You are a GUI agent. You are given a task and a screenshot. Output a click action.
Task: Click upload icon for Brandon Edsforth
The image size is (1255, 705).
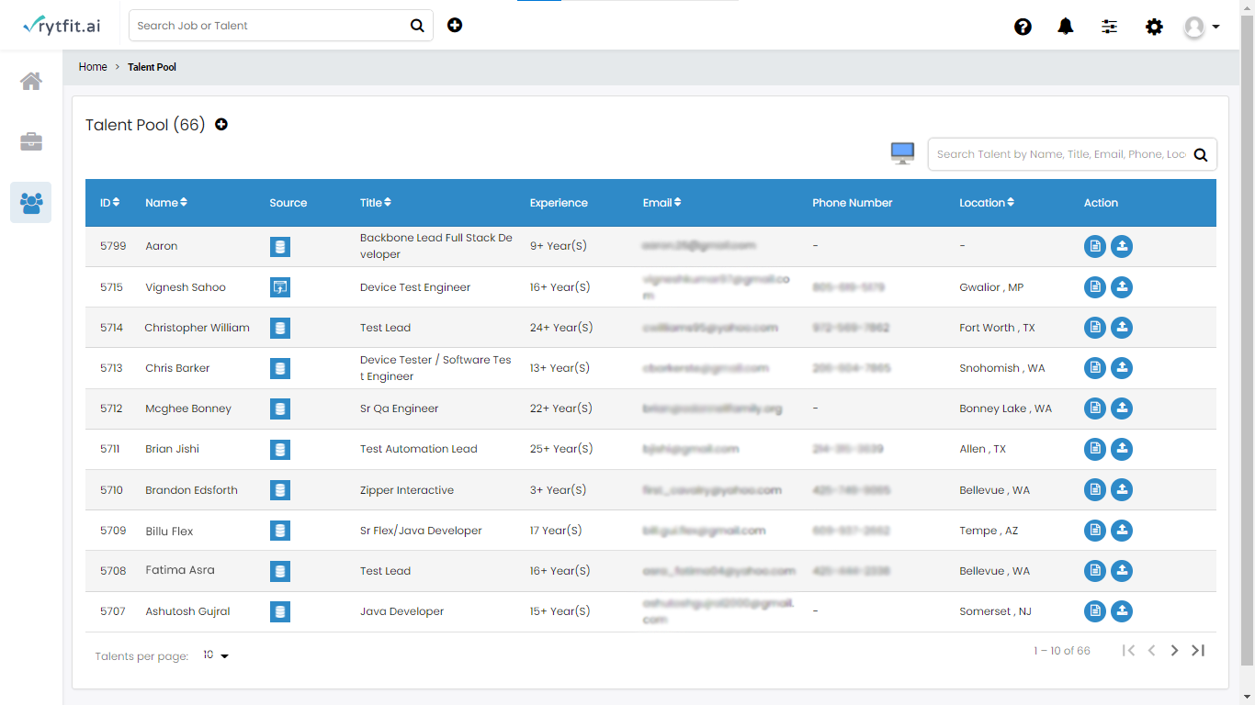coord(1122,490)
